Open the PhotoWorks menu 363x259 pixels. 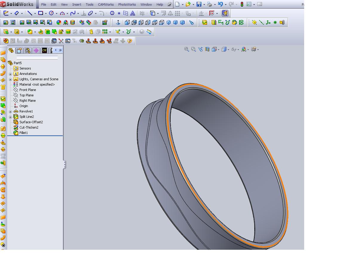click(127, 4)
